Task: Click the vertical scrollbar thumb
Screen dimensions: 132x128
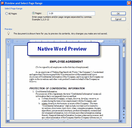Action: point(124,52)
